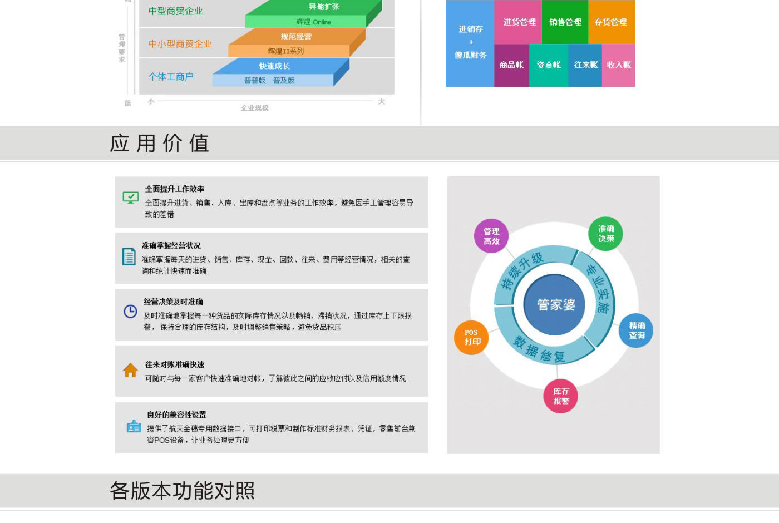This screenshot has height=523, width=779.
Task: Click the blue 精确查询 circle
Action: click(636, 330)
